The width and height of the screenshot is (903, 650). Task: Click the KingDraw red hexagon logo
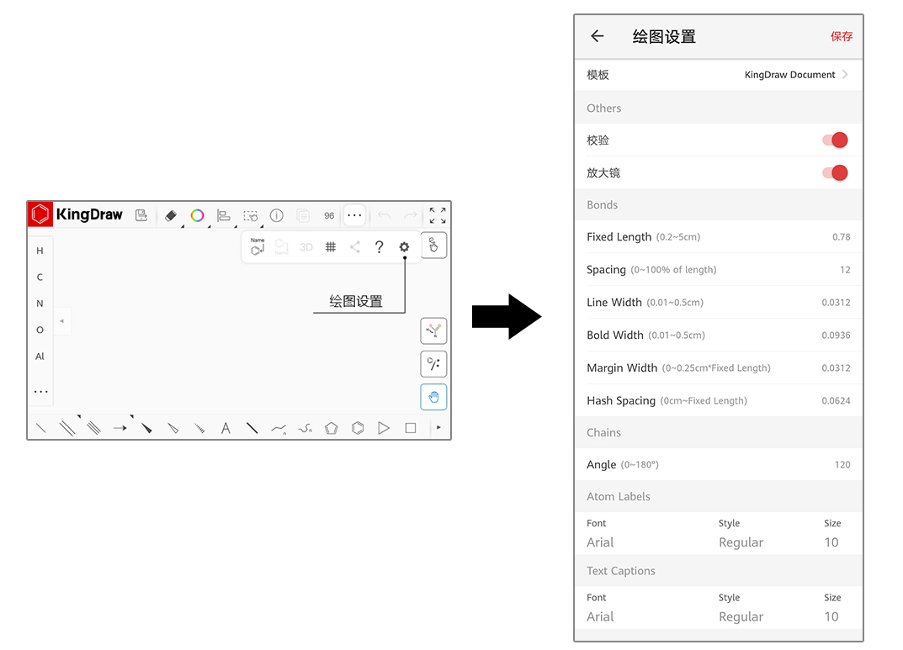point(40,214)
